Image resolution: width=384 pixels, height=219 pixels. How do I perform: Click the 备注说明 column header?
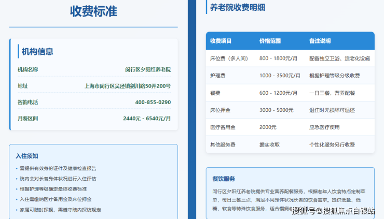click(320, 41)
